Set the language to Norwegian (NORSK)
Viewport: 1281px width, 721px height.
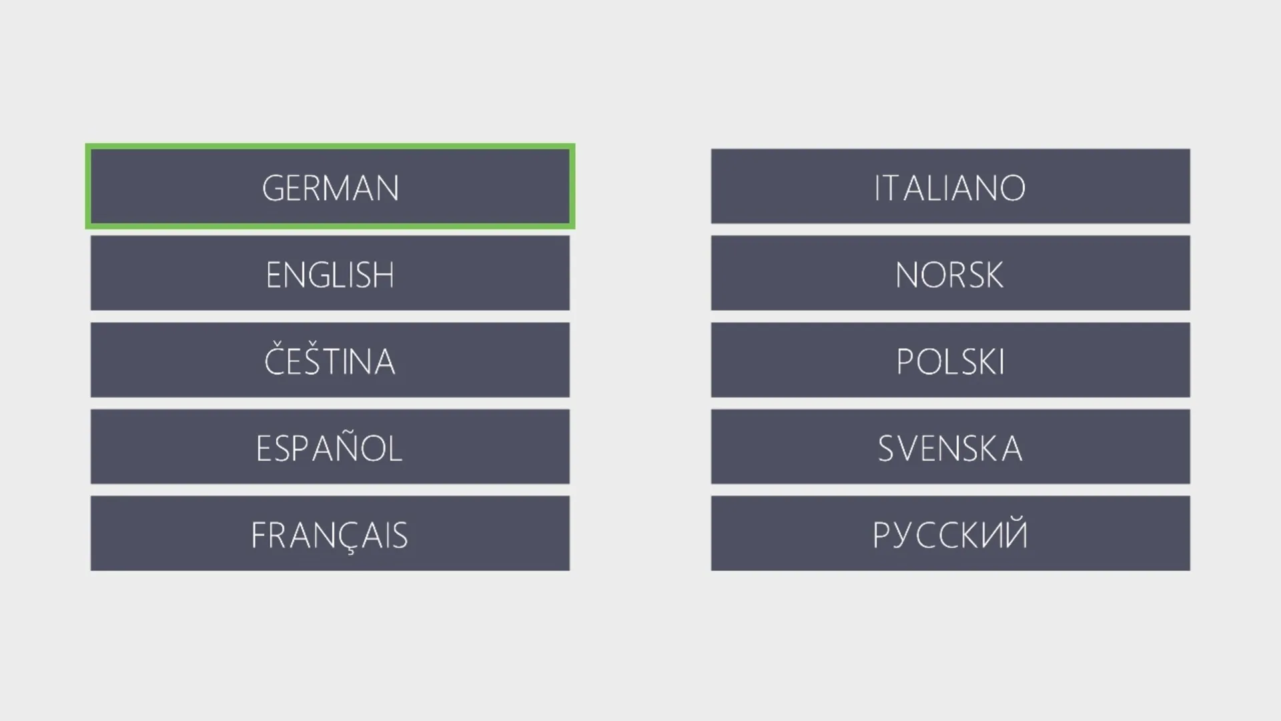pos(950,273)
